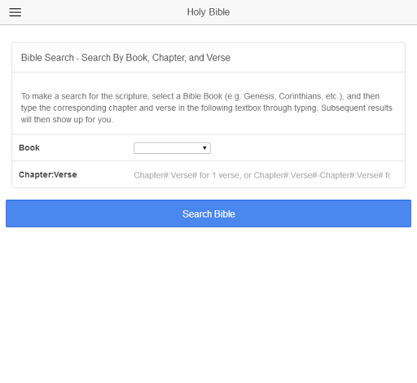
Task: Click the blank area below Search Bible
Action: (208, 304)
